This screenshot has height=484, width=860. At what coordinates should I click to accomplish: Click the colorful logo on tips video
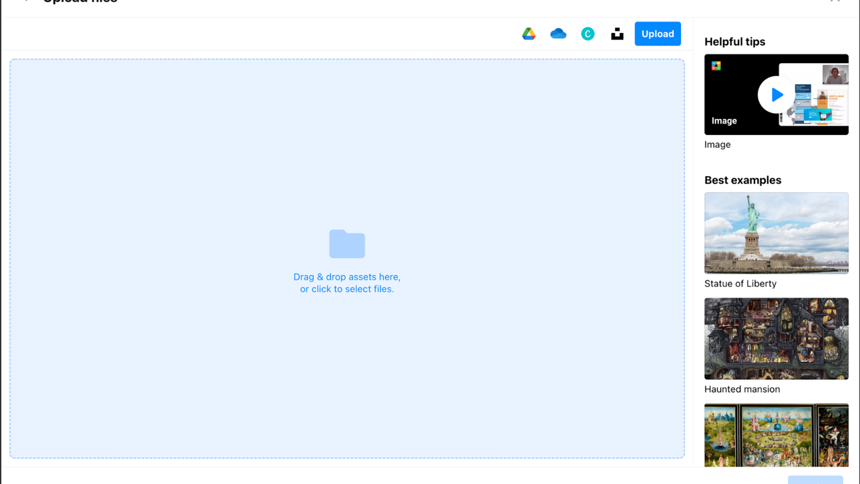point(716,66)
